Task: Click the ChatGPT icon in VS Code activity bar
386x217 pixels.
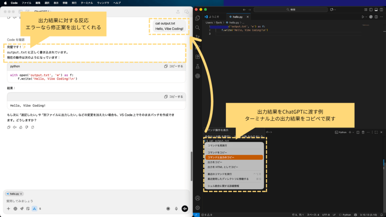Action: click(198, 76)
